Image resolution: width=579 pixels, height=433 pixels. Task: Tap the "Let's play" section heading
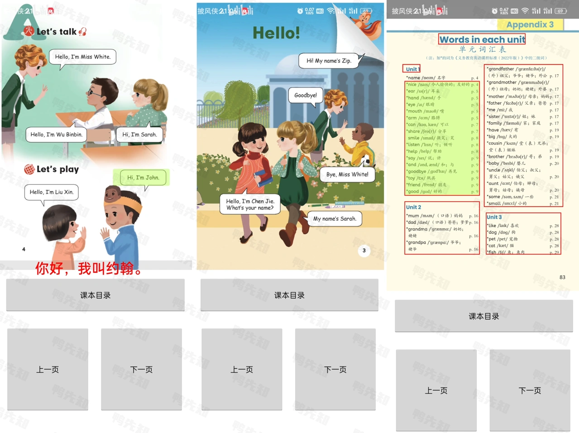[57, 169]
